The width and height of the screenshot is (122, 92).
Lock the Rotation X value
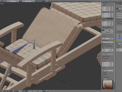(112, 14)
